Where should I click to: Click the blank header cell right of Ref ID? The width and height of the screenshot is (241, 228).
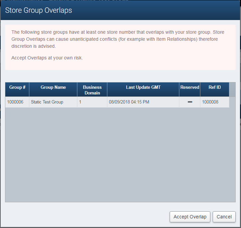tap(232, 89)
